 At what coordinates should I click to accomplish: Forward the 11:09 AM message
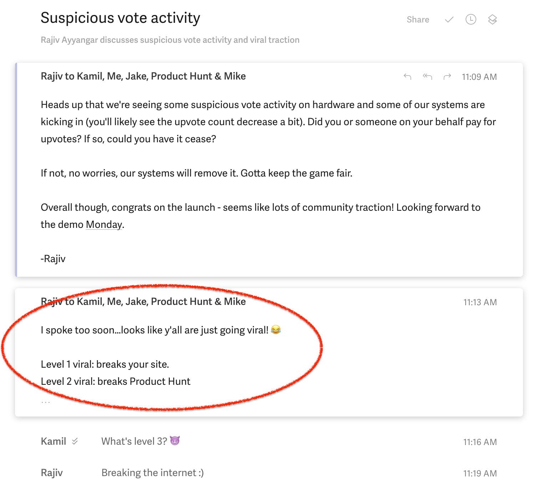point(447,76)
